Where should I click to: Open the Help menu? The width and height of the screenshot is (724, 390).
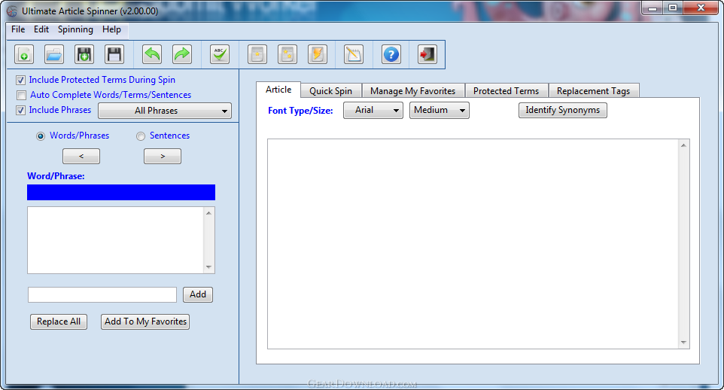pyautogui.click(x=111, y=29)
